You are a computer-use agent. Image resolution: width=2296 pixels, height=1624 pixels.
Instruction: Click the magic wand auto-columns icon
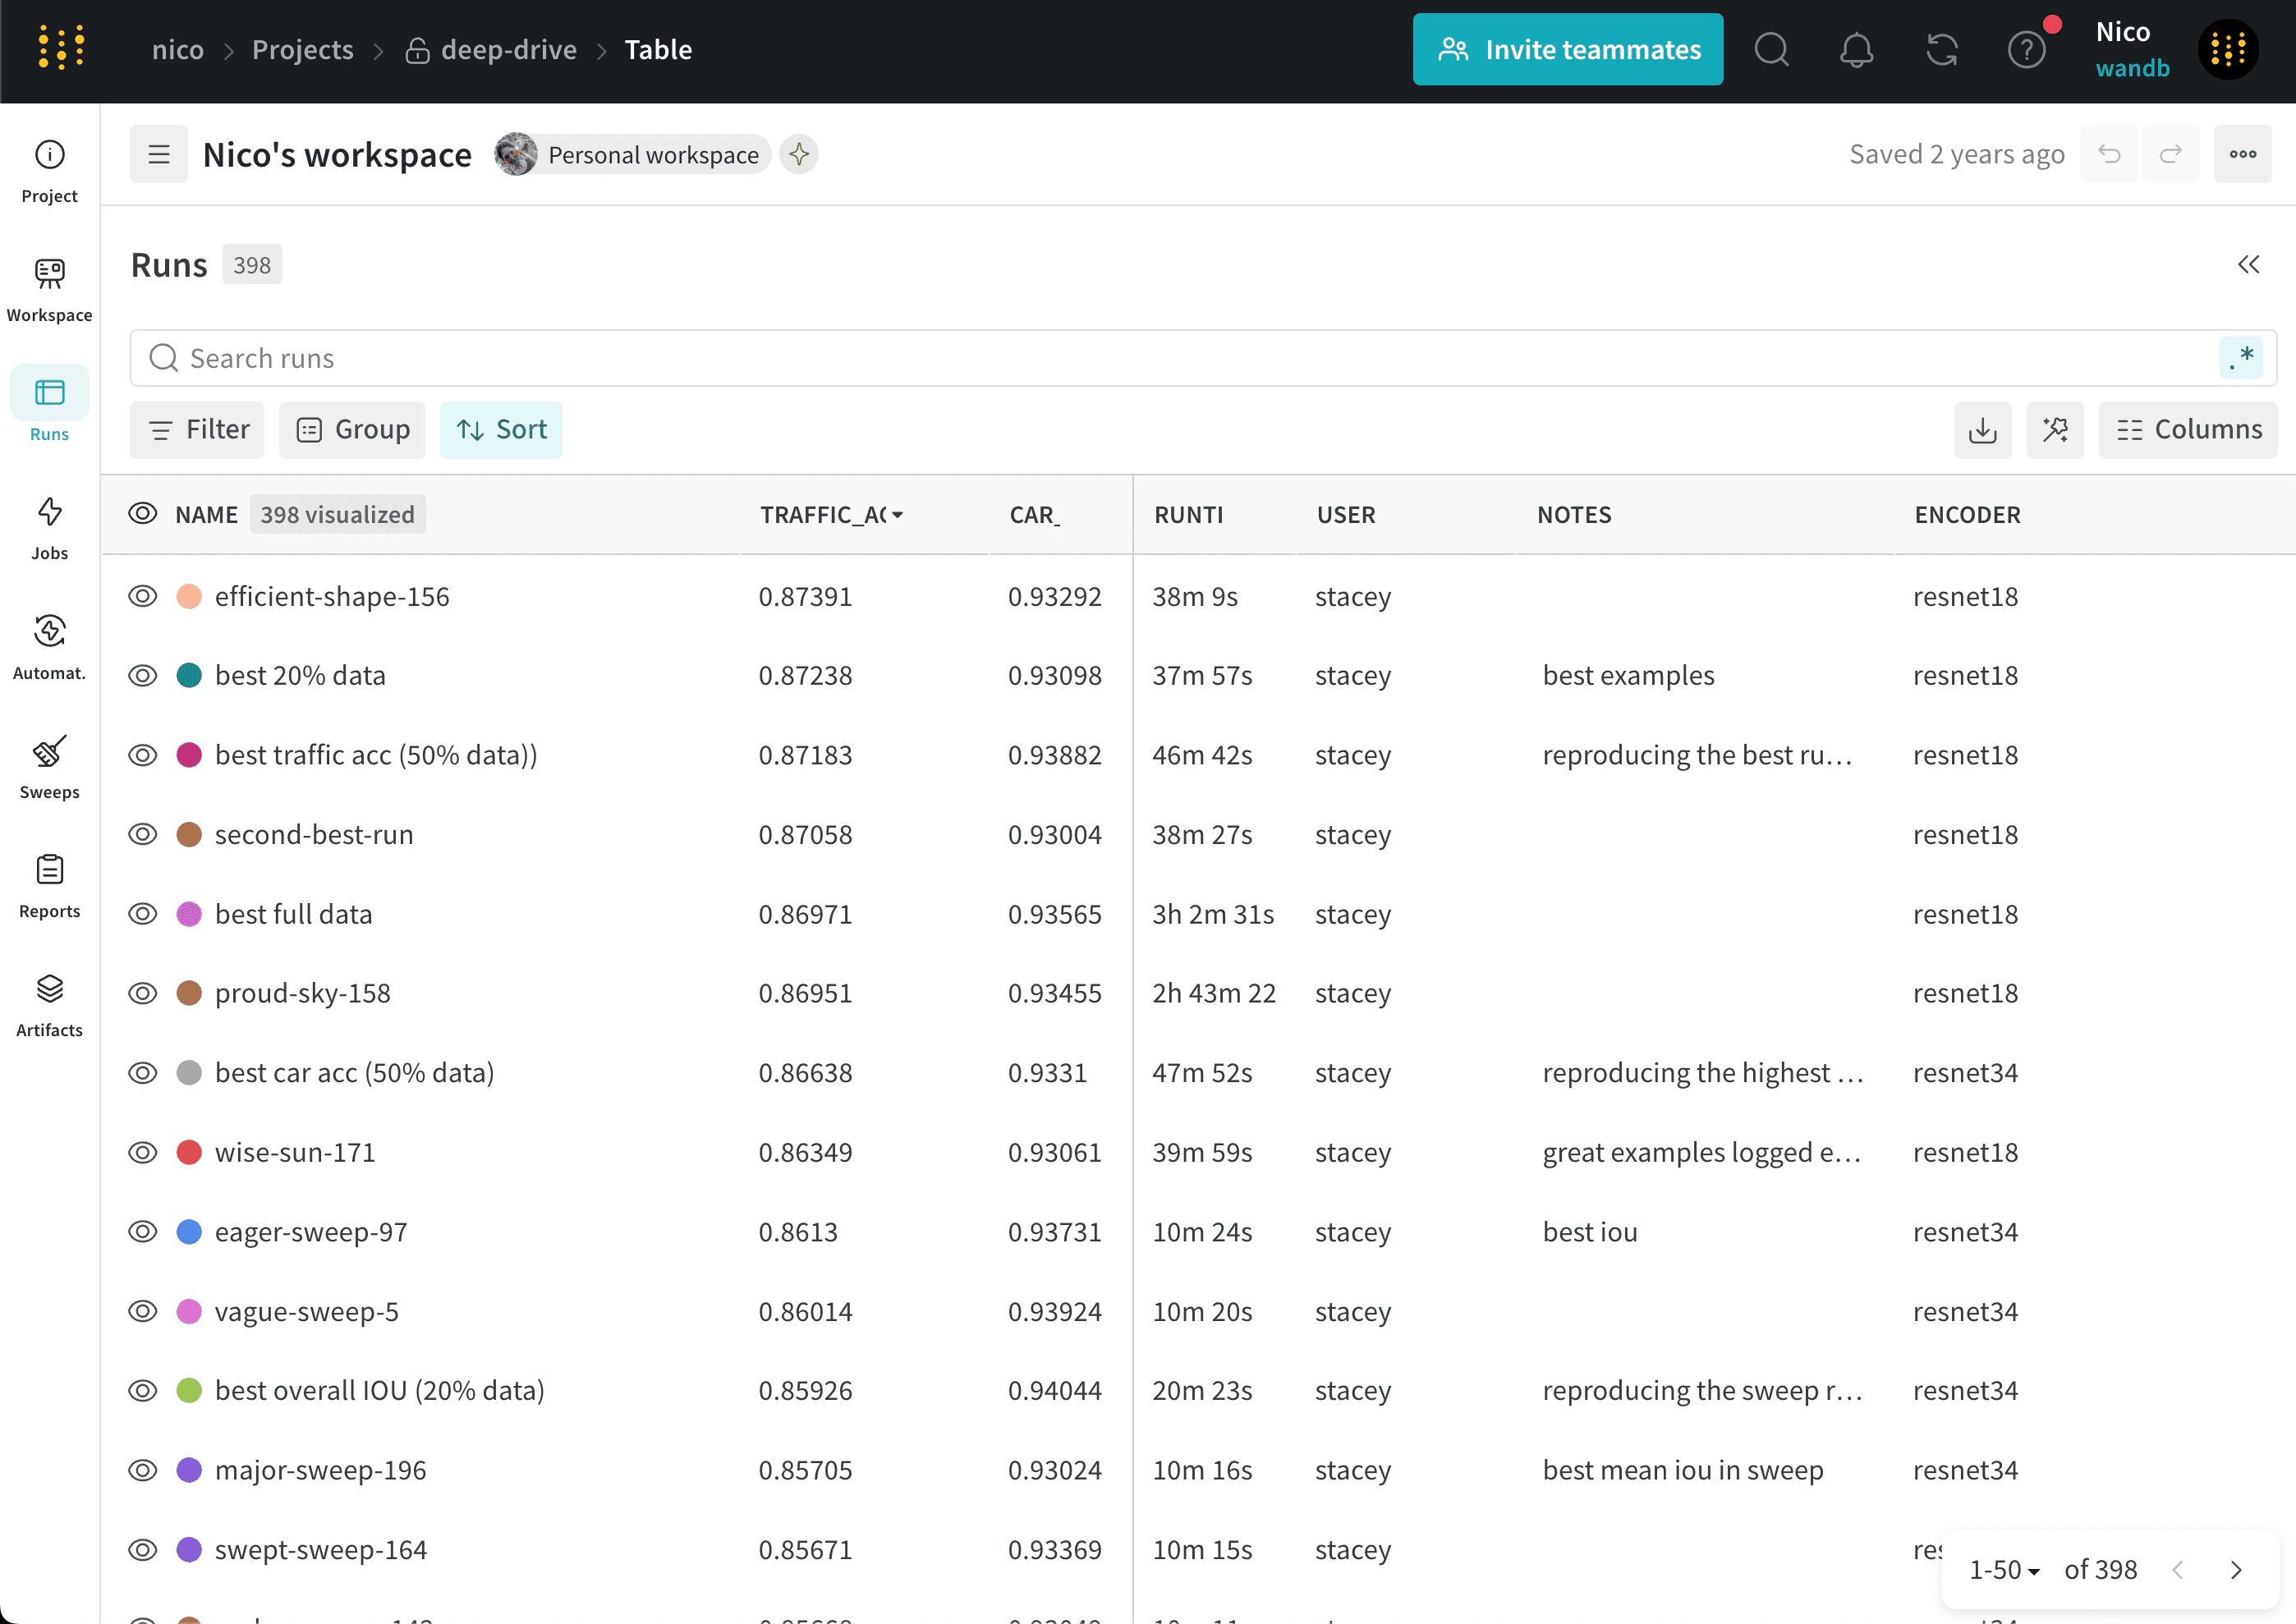coord(2054,430)
